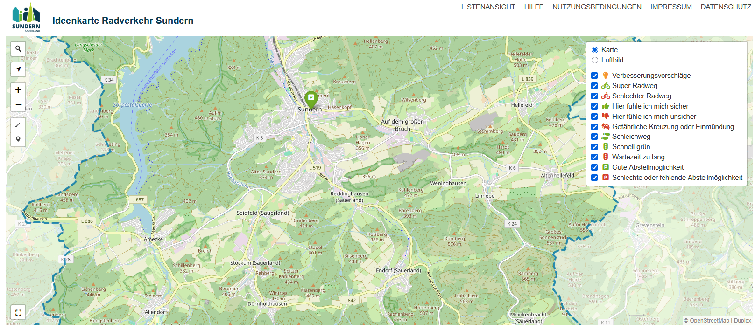This screenshot has height=330, width=755.
Task: Disable the Schleichweg layer checkbox
Action: point(594,137)
